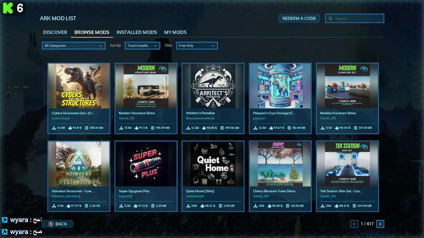The height and width of the screenshot is (238, 424).
Task: Click the file size icon on Pelayori's Cryo Storage card
Action: pyautogui.click(x=289, y=128)
